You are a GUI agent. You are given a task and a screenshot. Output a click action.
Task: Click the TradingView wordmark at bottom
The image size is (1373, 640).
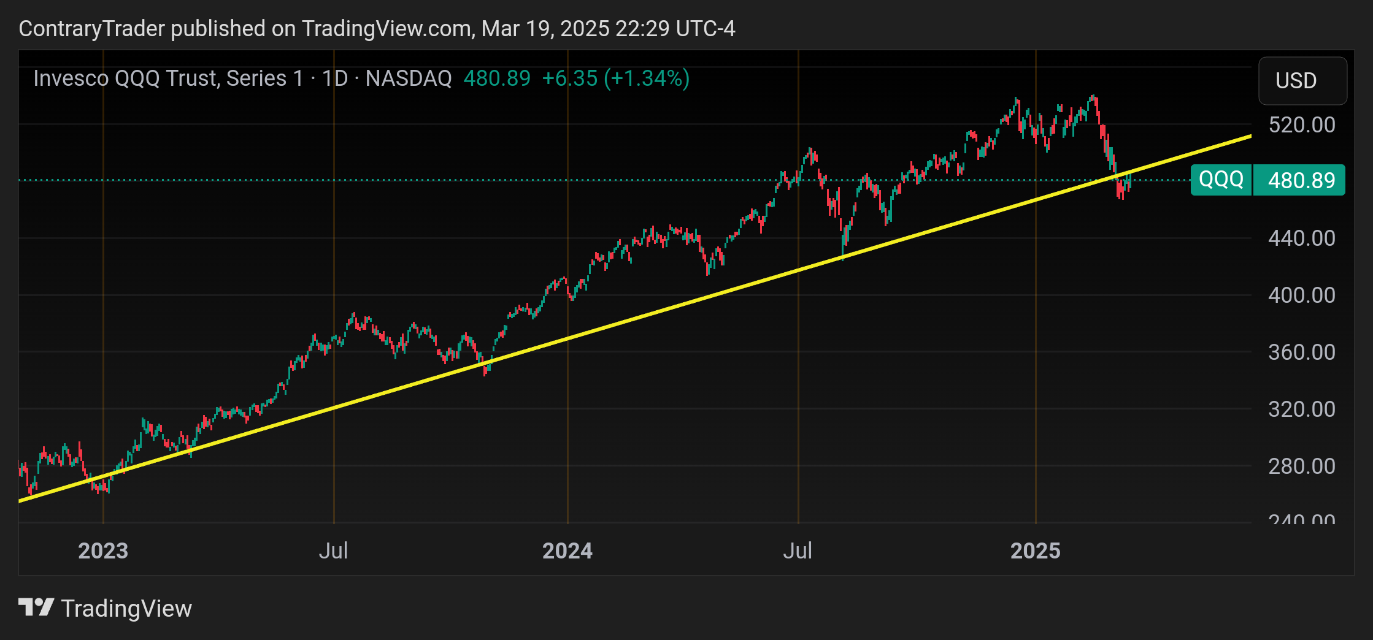(x=126, y=608)
